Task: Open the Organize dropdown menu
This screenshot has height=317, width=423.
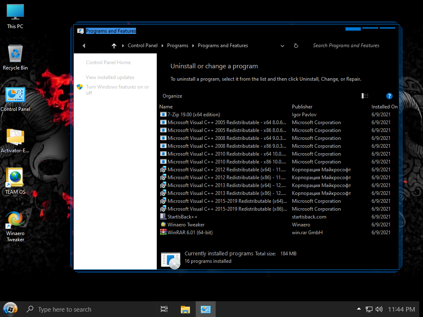Action: click(172, 96)
